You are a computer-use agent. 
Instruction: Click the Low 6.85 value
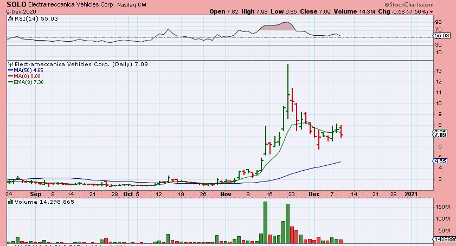coord(284,11)
